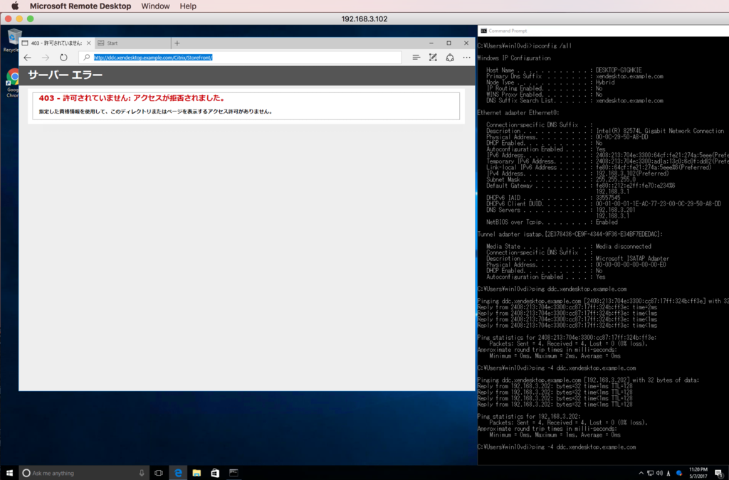Open the Edge Hub panel
The image size is (729, 480).
click(x=416, y=58)
